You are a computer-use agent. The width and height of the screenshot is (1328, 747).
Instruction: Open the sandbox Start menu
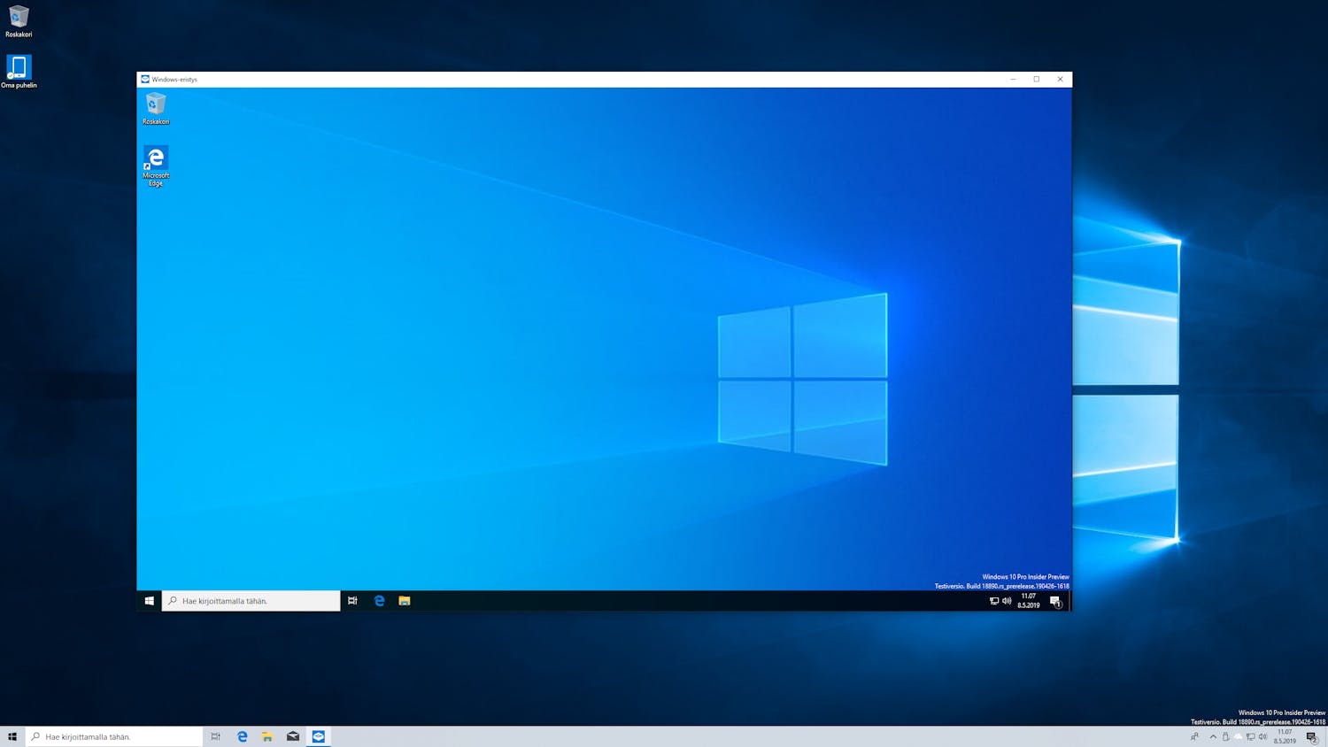pos(148,600)
